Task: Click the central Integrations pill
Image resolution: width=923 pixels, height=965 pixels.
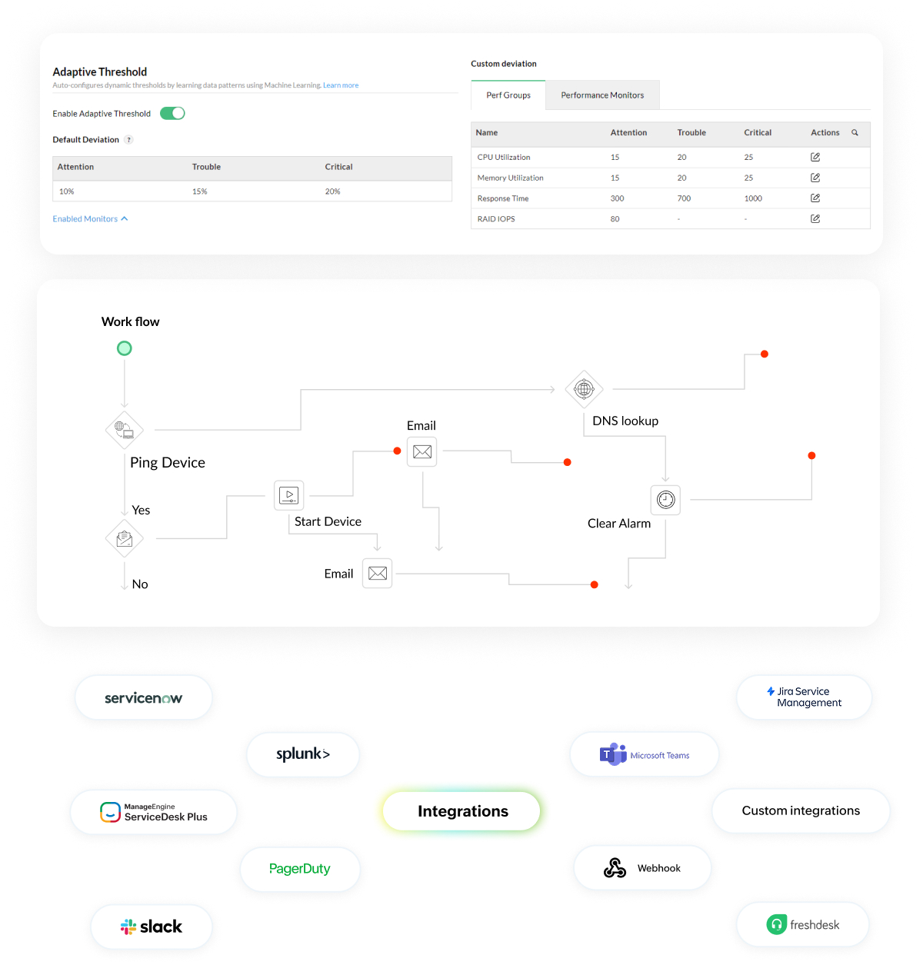Action: [462, 811]
